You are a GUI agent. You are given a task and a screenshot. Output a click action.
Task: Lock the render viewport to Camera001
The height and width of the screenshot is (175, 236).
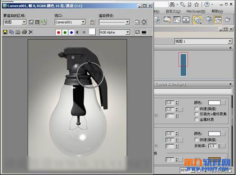[x=92, y=22]
